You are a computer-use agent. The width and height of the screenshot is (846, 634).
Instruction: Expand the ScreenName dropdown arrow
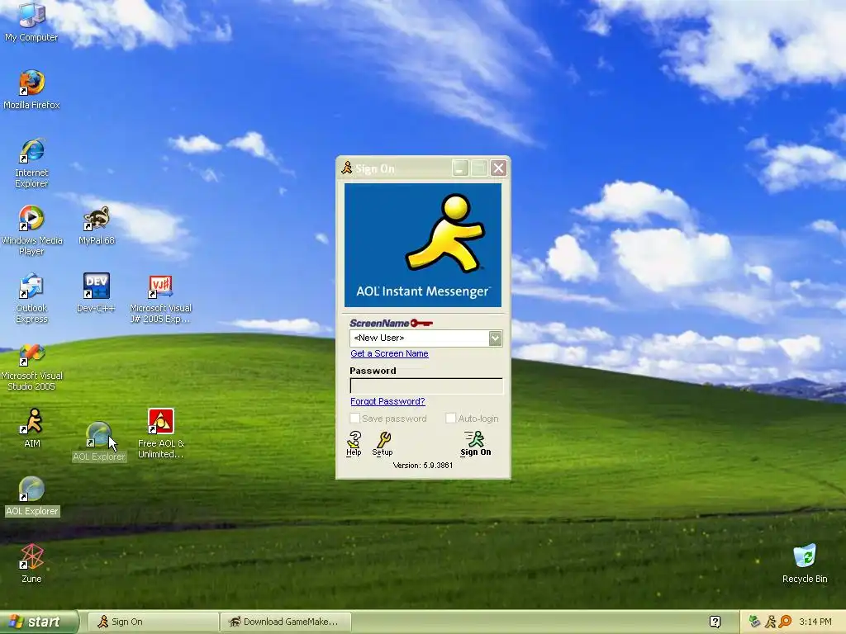(496, 338)
